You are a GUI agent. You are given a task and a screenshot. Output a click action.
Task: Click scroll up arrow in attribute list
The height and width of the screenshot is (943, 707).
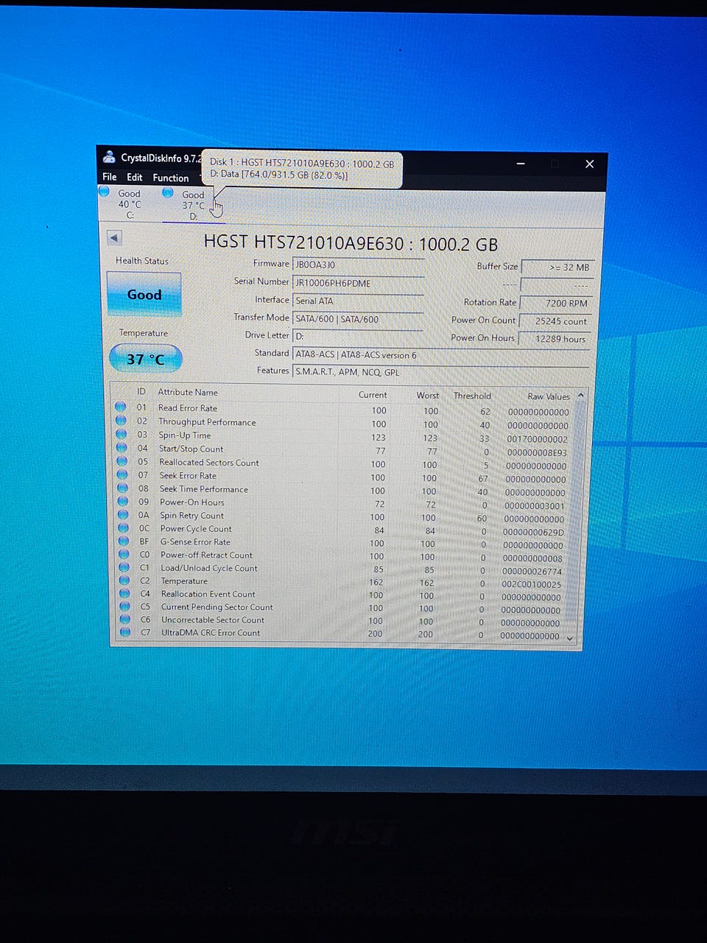click(581, 396)
